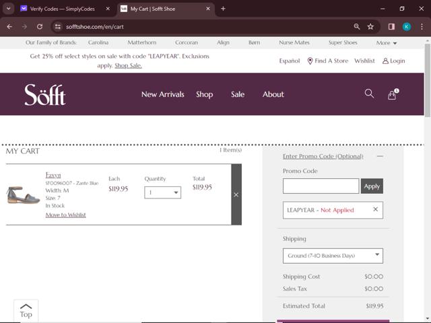View site information icon in address bar
The width and height of the screenshot is (431, 323).
58,27
